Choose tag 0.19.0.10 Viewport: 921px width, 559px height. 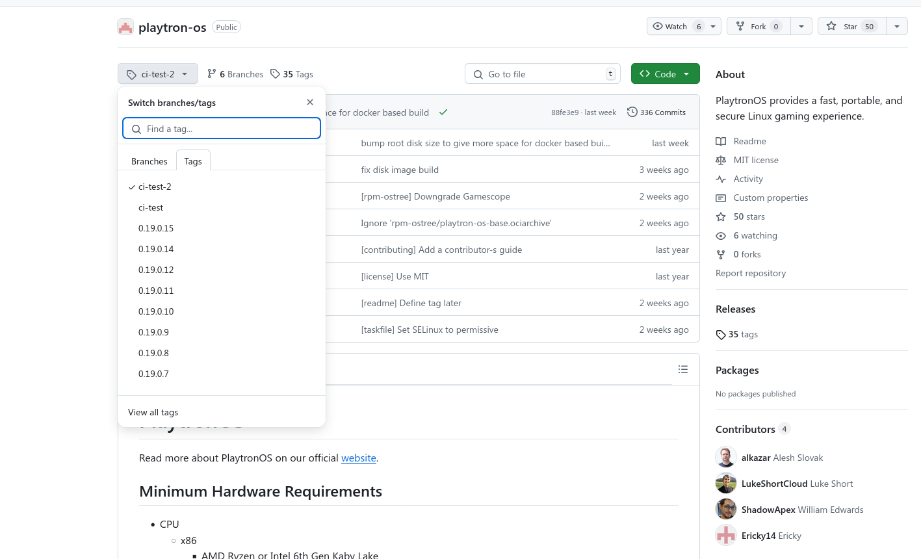pos(222,311)
